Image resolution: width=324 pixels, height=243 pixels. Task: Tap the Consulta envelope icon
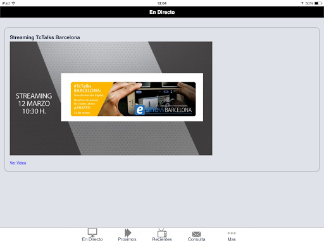[196, 234]
